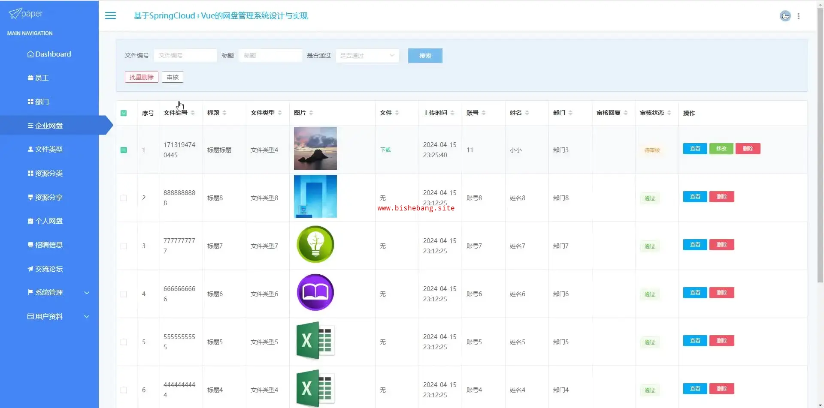
Task: Click the 文件编号 search input field
Action: pyautogui.click(x=185, y=56)
